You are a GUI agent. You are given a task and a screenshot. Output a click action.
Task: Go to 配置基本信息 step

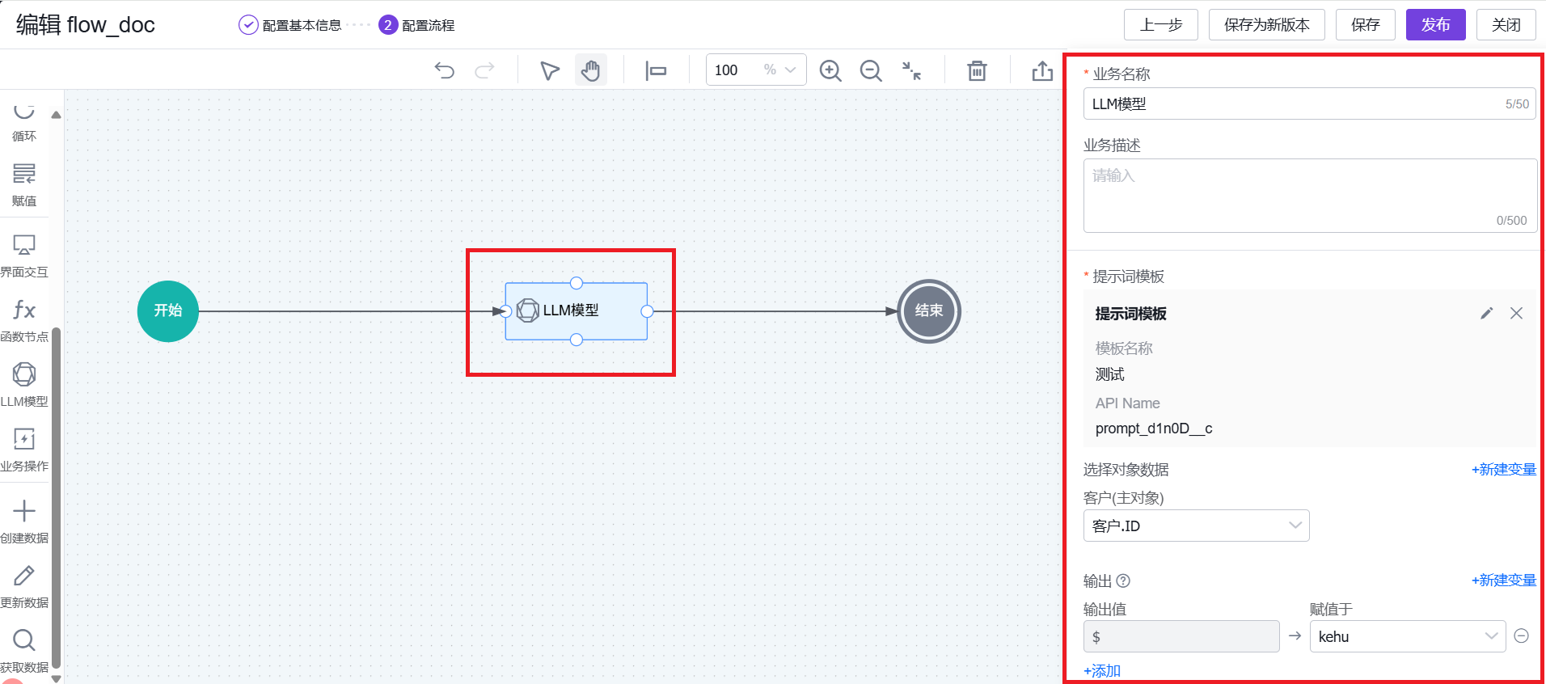[290, 25]
